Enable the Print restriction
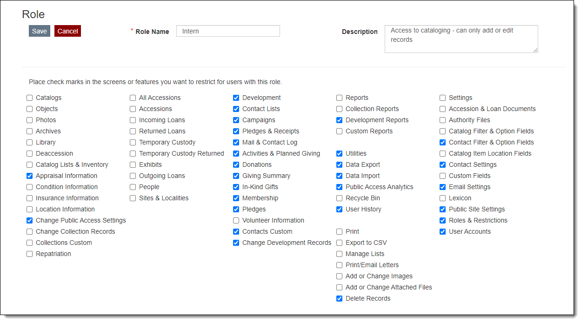This screenshot has height=322, width=581. coord(339,231)
